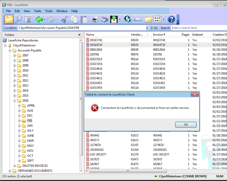
Task: Click the horizontal scrollbar under document list
Action: tap(128, 171)
